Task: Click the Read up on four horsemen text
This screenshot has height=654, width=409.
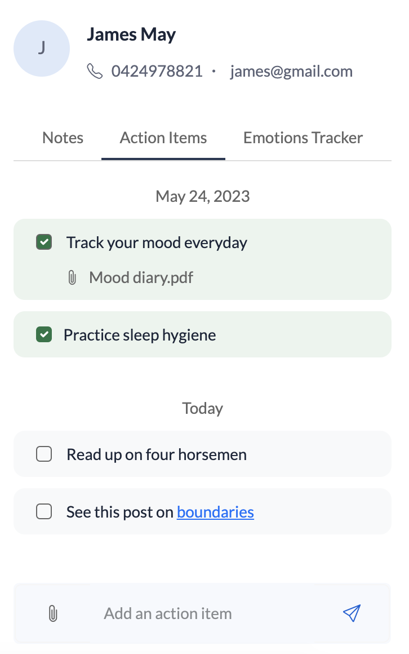Action: pos(157,454)
